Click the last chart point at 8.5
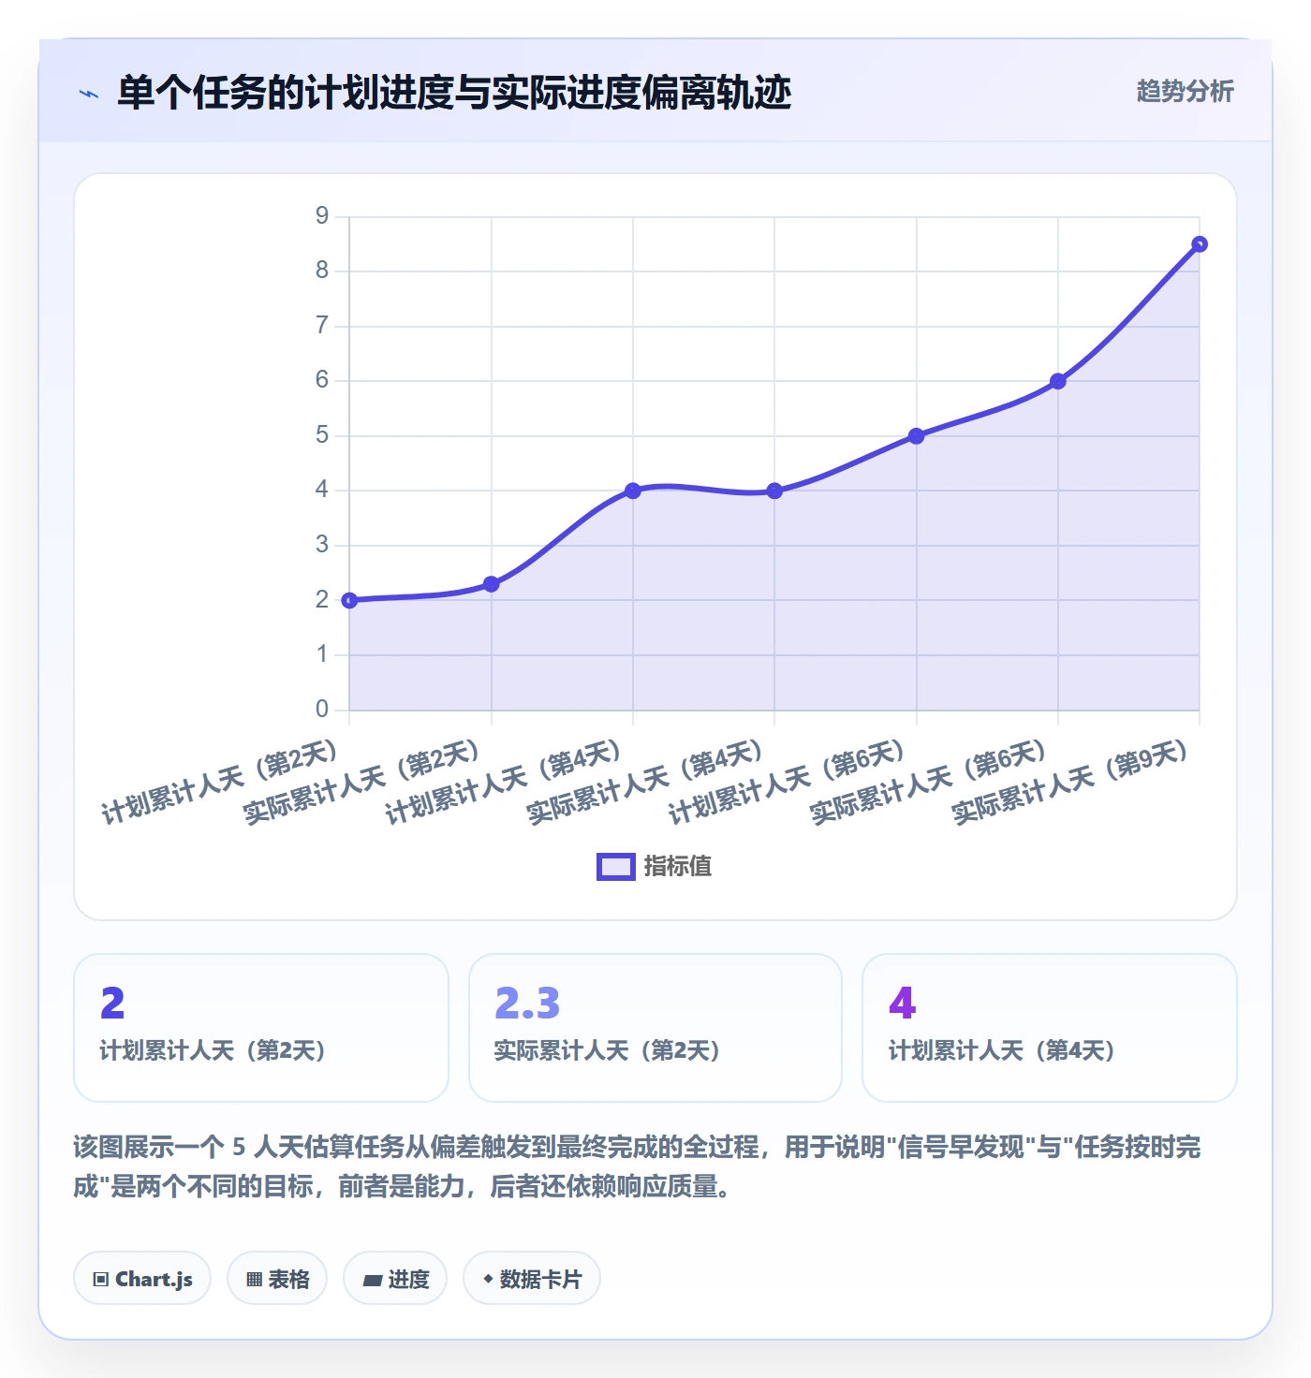The image size is (1311, 1378). 1200,244
